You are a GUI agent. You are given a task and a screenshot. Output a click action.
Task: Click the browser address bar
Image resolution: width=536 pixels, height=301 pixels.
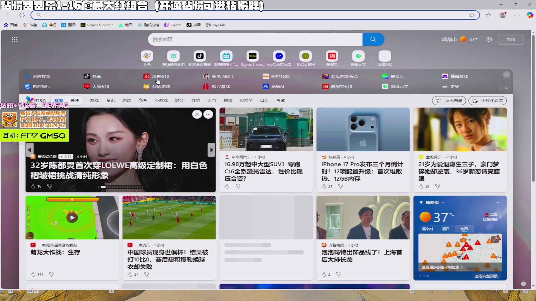coord(255,15)
